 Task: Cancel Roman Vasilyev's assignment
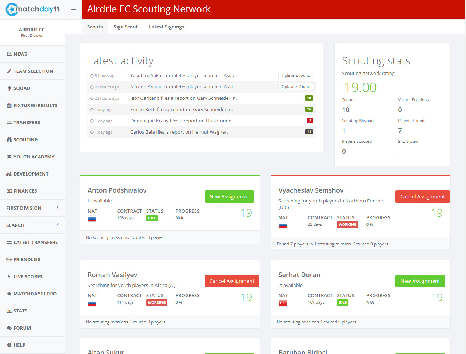coord(232,281)
